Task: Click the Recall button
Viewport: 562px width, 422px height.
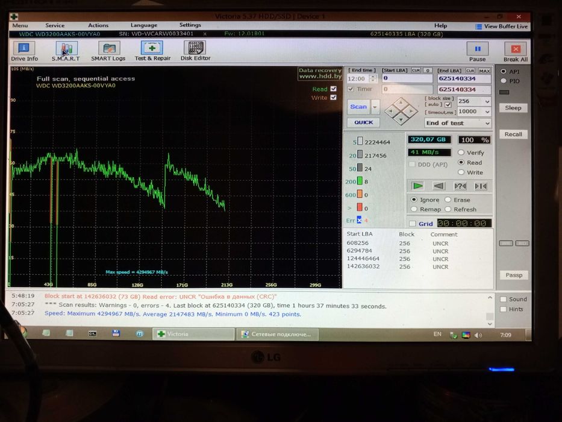Action: point(513,134)
